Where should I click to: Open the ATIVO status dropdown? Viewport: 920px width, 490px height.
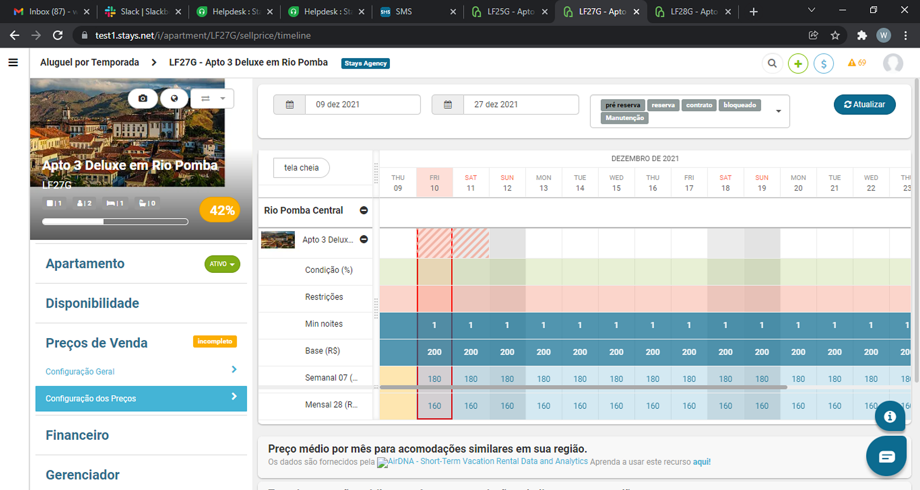click(222, 264)
